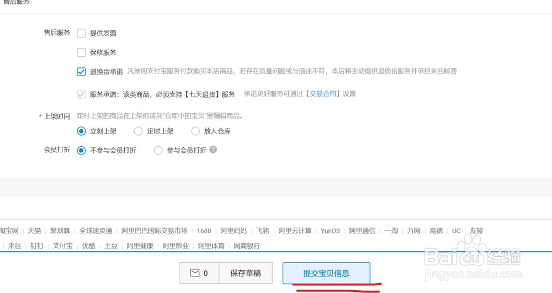Choose the 放入仓库 radio option

pyautogui.click(x=195, y=131)
